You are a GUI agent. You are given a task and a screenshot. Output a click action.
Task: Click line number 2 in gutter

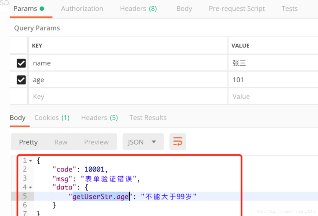click(x=25, y=169)
